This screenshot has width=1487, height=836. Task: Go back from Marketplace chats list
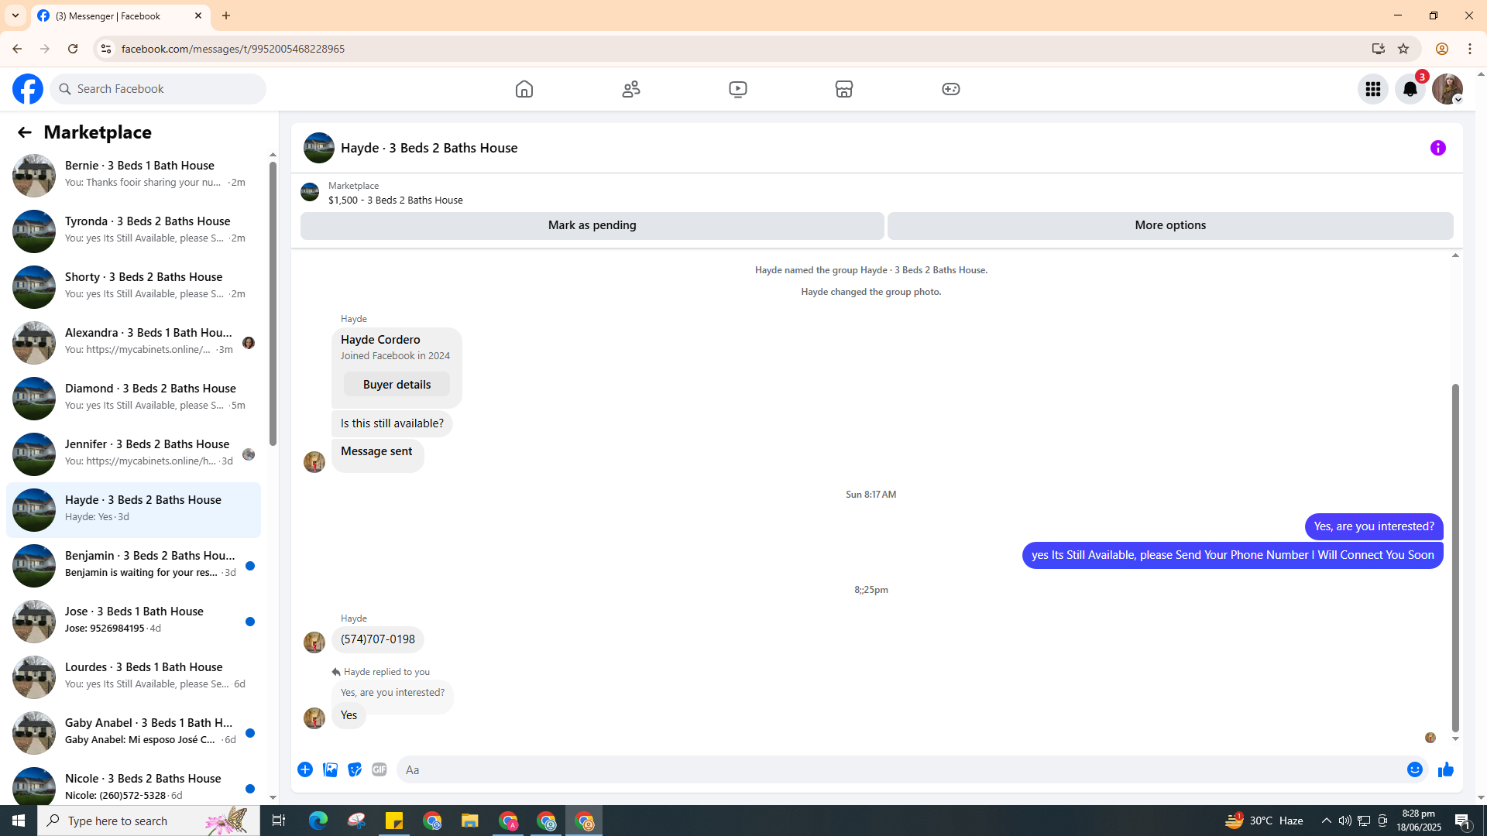pyautogui.click(x=24, y=132)
